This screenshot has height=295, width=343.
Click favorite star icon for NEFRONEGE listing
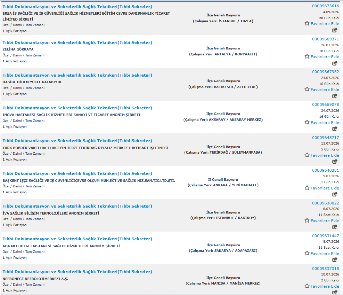(307, 286)
